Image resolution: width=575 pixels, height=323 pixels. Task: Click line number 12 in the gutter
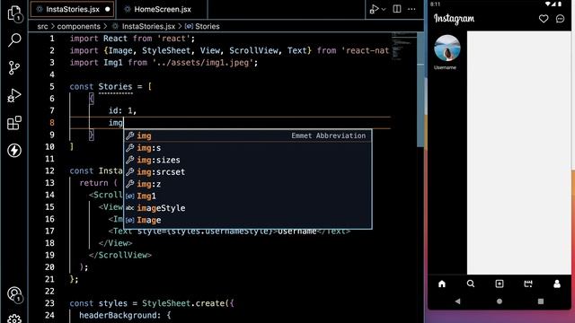(50, 171)
